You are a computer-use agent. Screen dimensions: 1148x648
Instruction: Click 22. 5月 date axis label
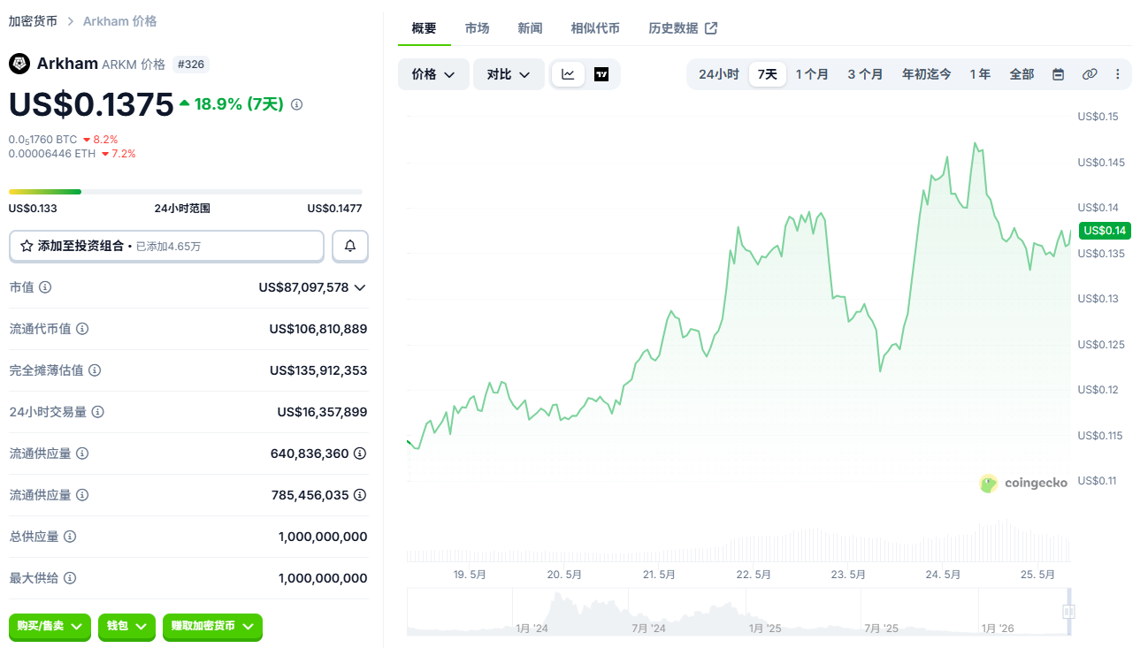click(754, 575)
